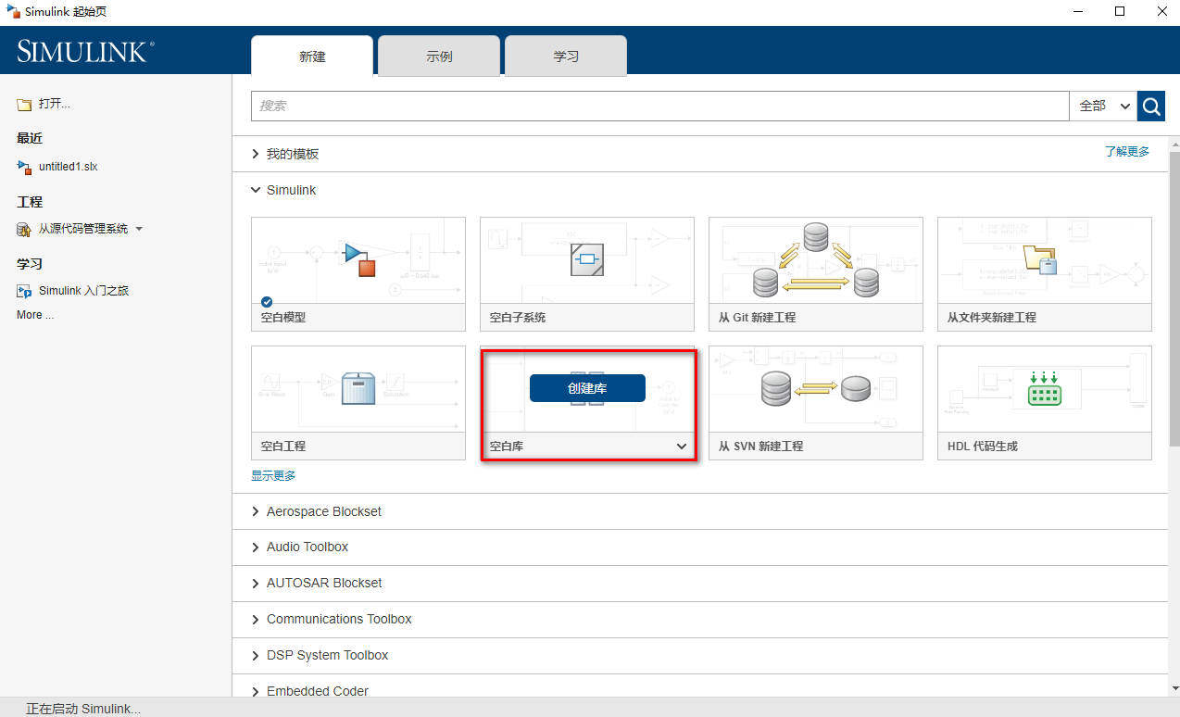Click the Simulink logo in header
Screen dimensions: 1180x717
coord(85,51)
